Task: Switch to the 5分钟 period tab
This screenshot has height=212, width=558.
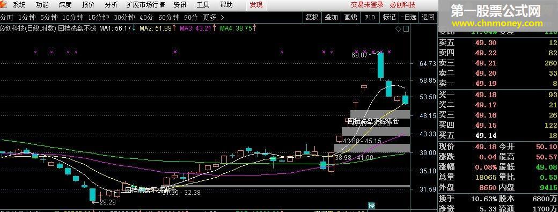Action: 49,17
